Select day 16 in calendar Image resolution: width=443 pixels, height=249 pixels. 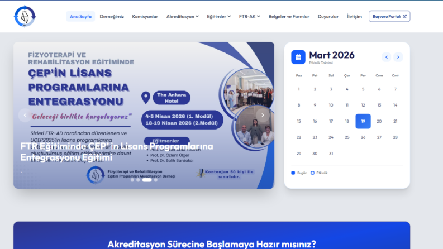coord(315,121)
